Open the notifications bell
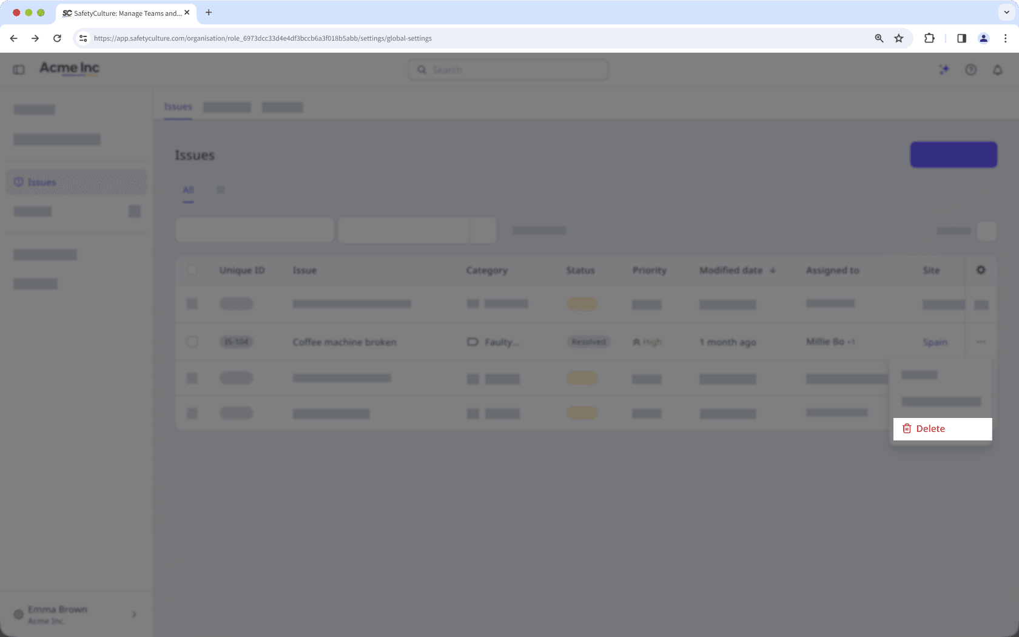This screenshot has height=637, width=1019. [x=998, y=70]
